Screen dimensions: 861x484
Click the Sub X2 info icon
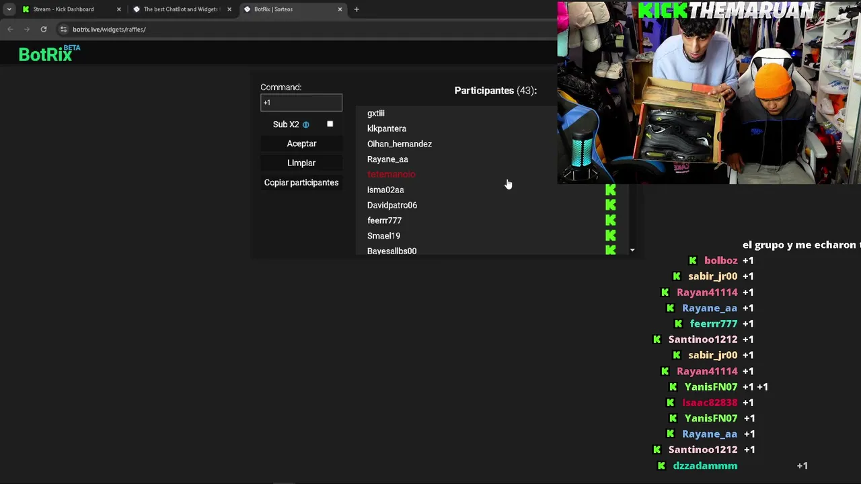[305, 124]
